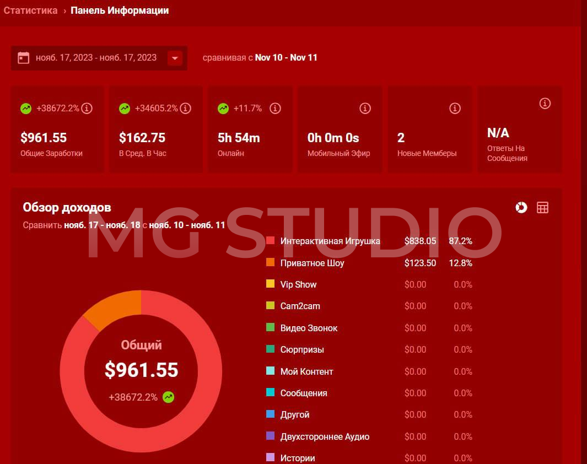The image size is (587, 464).
Task: Toggle Vip Show yellow legend swatch
Action: [x=270, y=284]
